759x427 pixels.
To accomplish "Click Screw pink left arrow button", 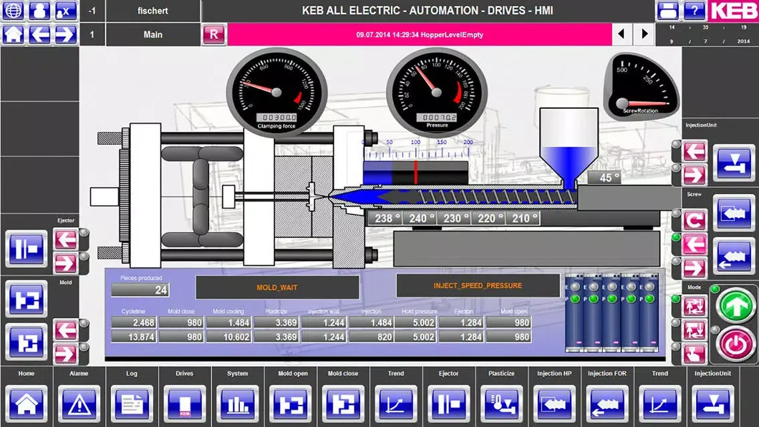I will [695, 244].
